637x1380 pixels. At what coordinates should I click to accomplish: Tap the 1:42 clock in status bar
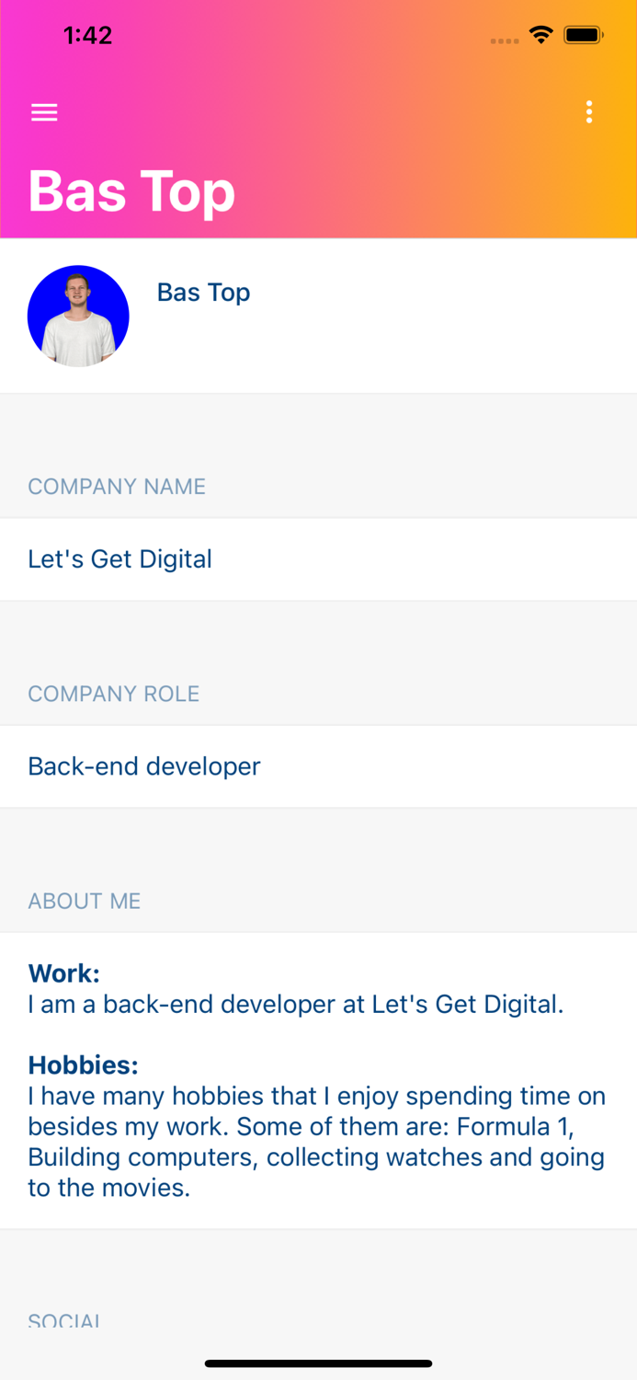tap(87, 36)
